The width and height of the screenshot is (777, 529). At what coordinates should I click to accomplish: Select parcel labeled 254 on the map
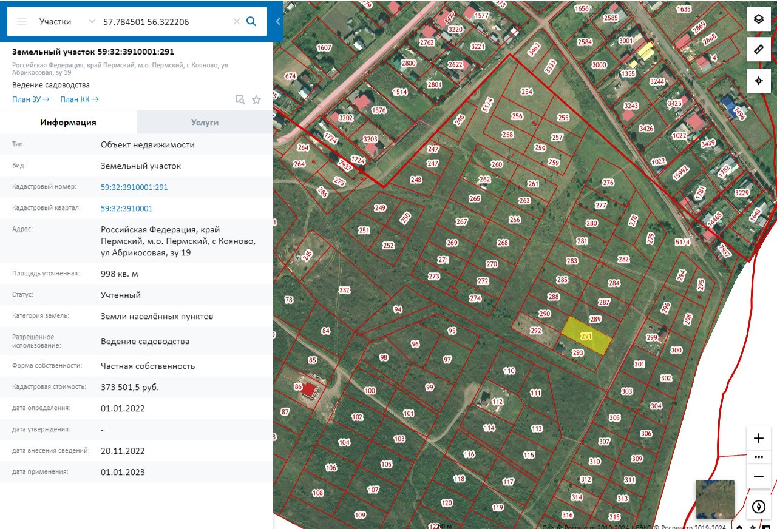[x=526, y=92]
